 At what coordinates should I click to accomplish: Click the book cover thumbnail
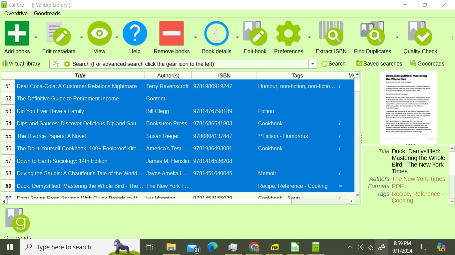[408, 107]
